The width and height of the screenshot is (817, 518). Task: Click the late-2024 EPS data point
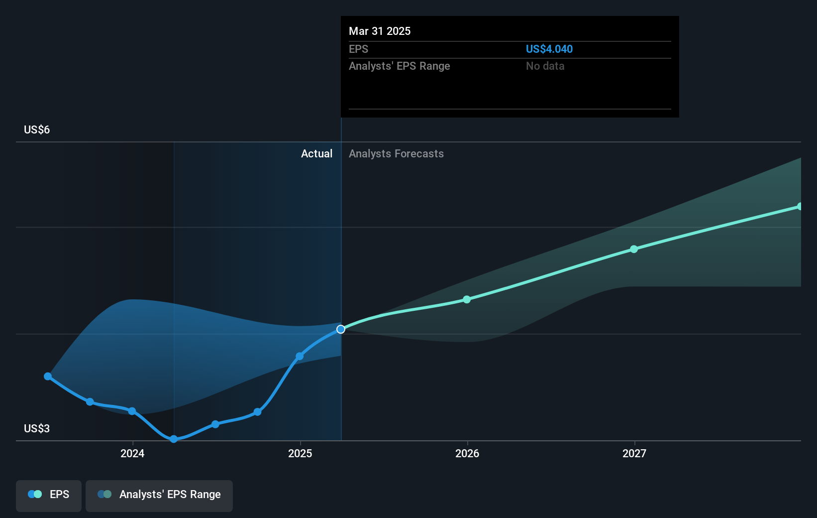point(257,412)
